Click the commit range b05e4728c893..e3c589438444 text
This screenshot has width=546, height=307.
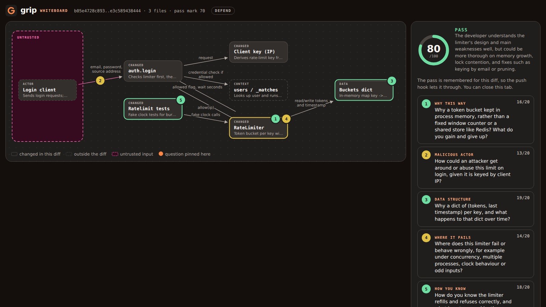107,11
